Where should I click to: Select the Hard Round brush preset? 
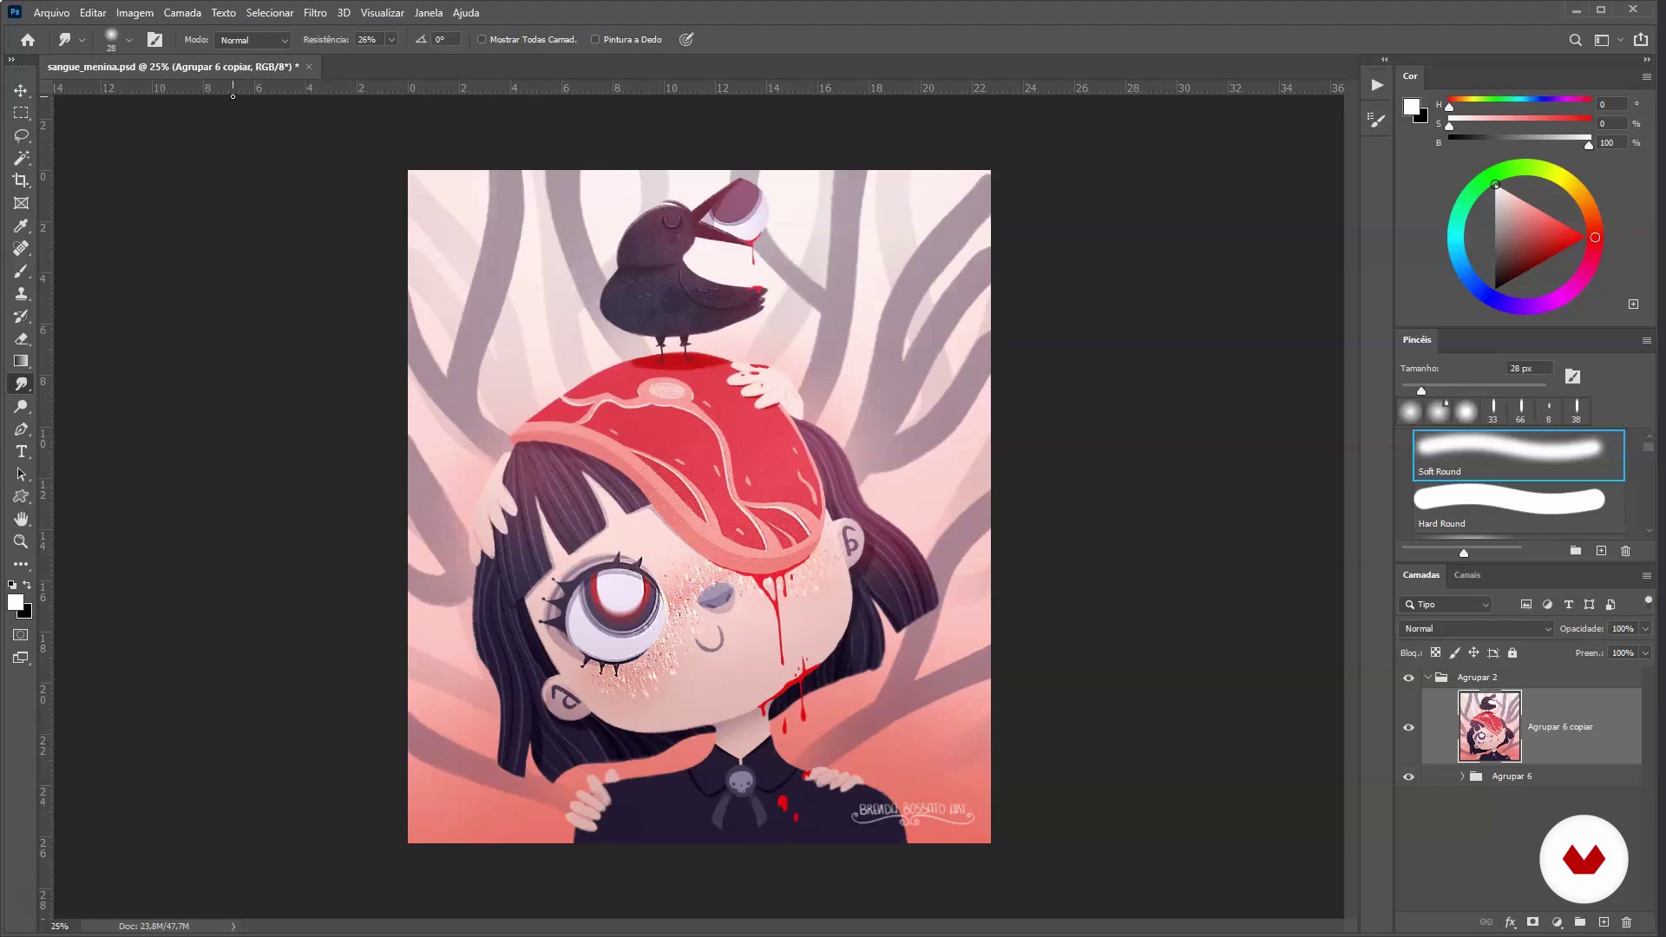tap(1518, 507)
